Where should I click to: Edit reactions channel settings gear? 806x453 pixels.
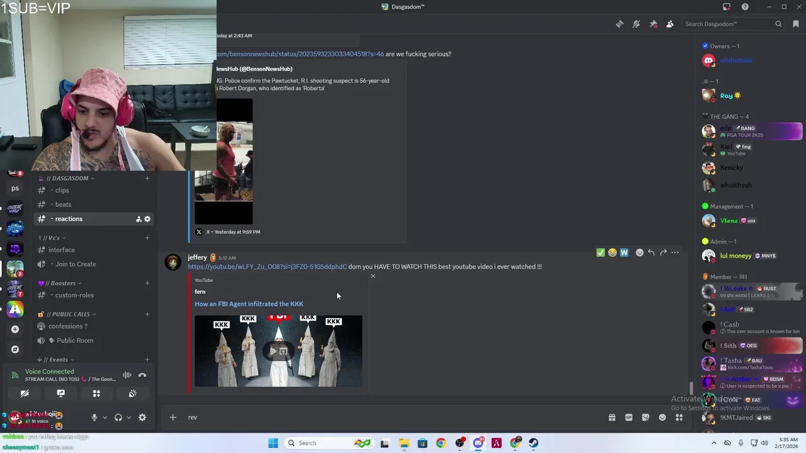coord(147,219)
